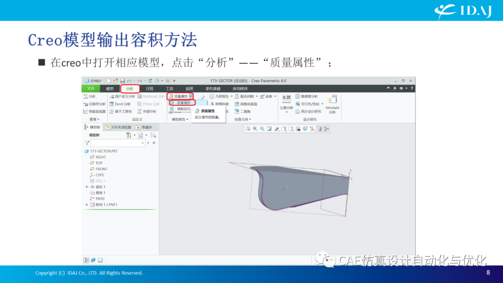Expand the 检查几何 group dropdown

click(x=243, y=119)
